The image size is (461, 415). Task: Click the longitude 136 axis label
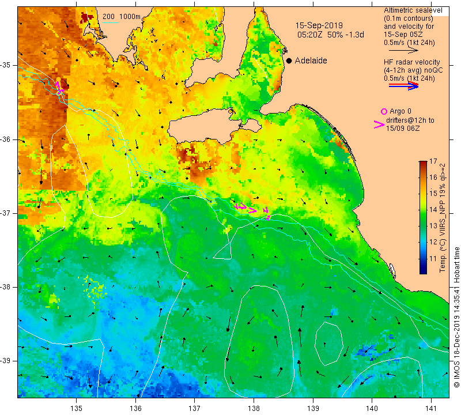click(135, 408)
